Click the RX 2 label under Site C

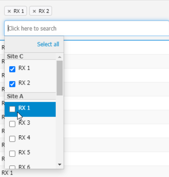tap(24, 83)
